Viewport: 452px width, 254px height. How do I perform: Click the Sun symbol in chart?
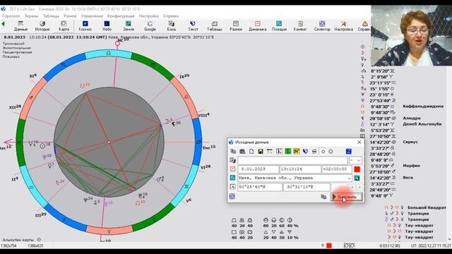(42, 146)
